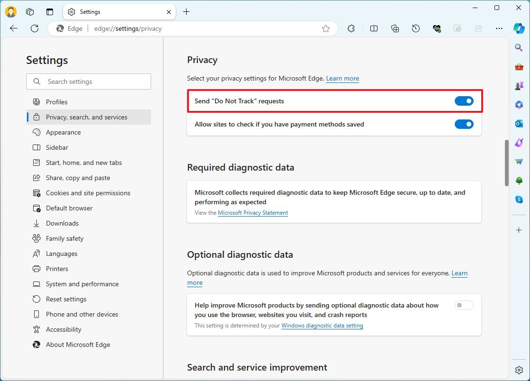Disable Send Do Not Track requests
This screenshot has height=381, width=530.
[464, 100]
